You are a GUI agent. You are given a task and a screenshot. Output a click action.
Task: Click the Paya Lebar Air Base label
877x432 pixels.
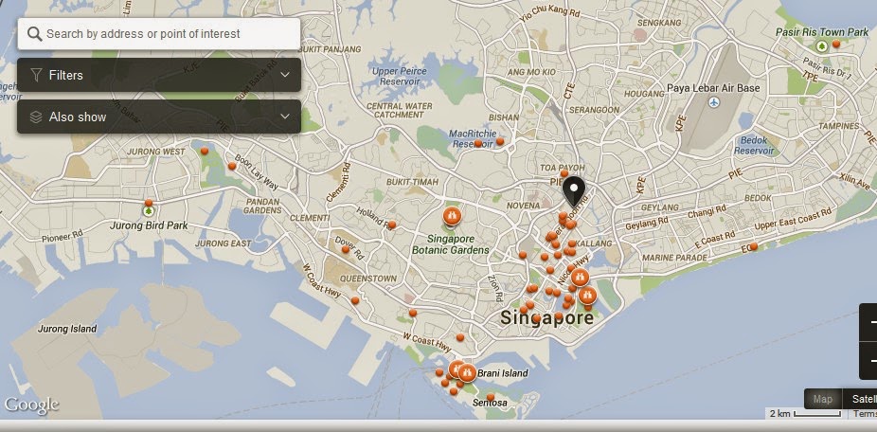tap(714, 88)
